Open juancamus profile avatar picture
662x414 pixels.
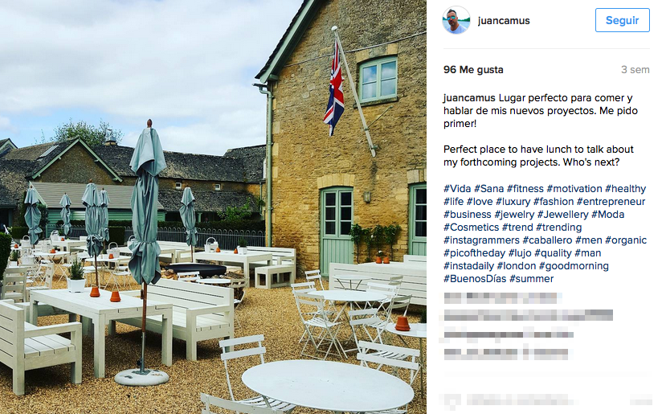tap(456, 20)
